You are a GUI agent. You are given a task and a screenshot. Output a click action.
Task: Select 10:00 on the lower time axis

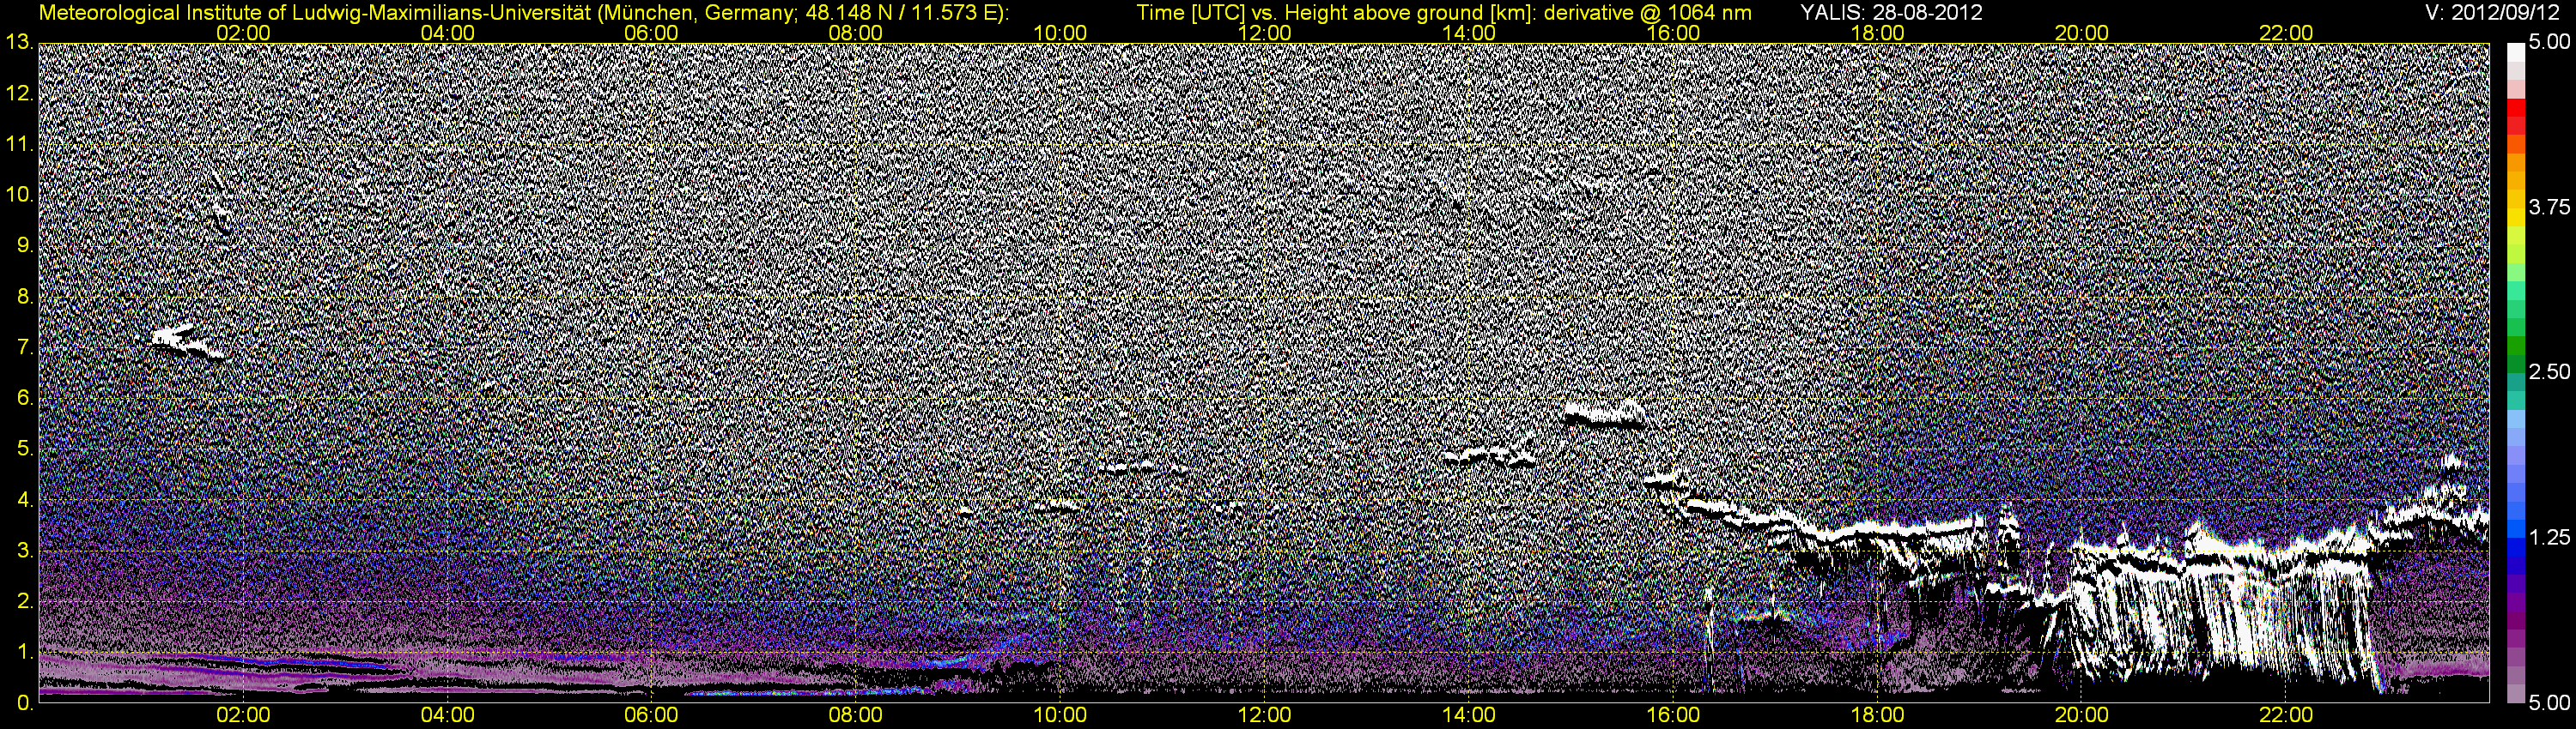tap(1060, 715)
